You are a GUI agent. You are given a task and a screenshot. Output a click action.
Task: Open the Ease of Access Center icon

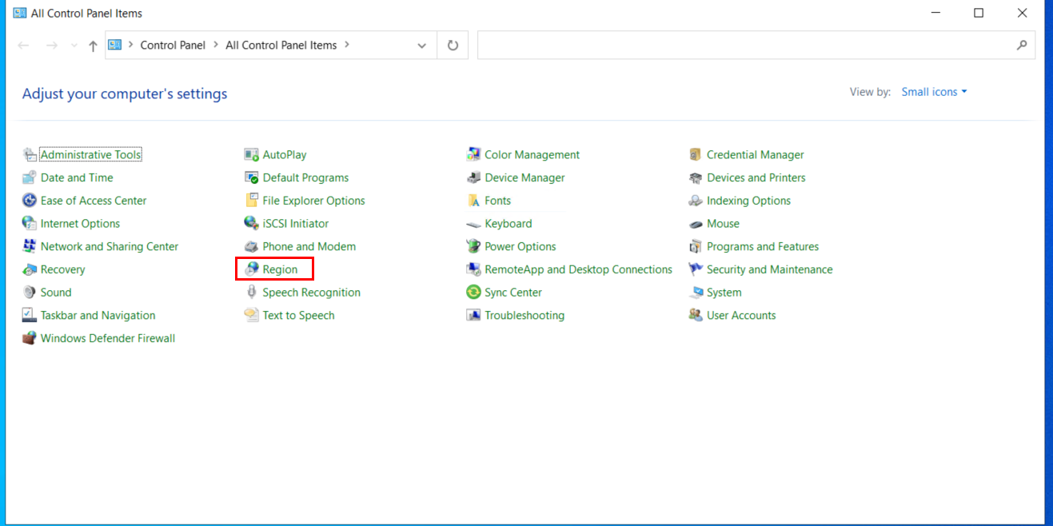pos(30,201)
